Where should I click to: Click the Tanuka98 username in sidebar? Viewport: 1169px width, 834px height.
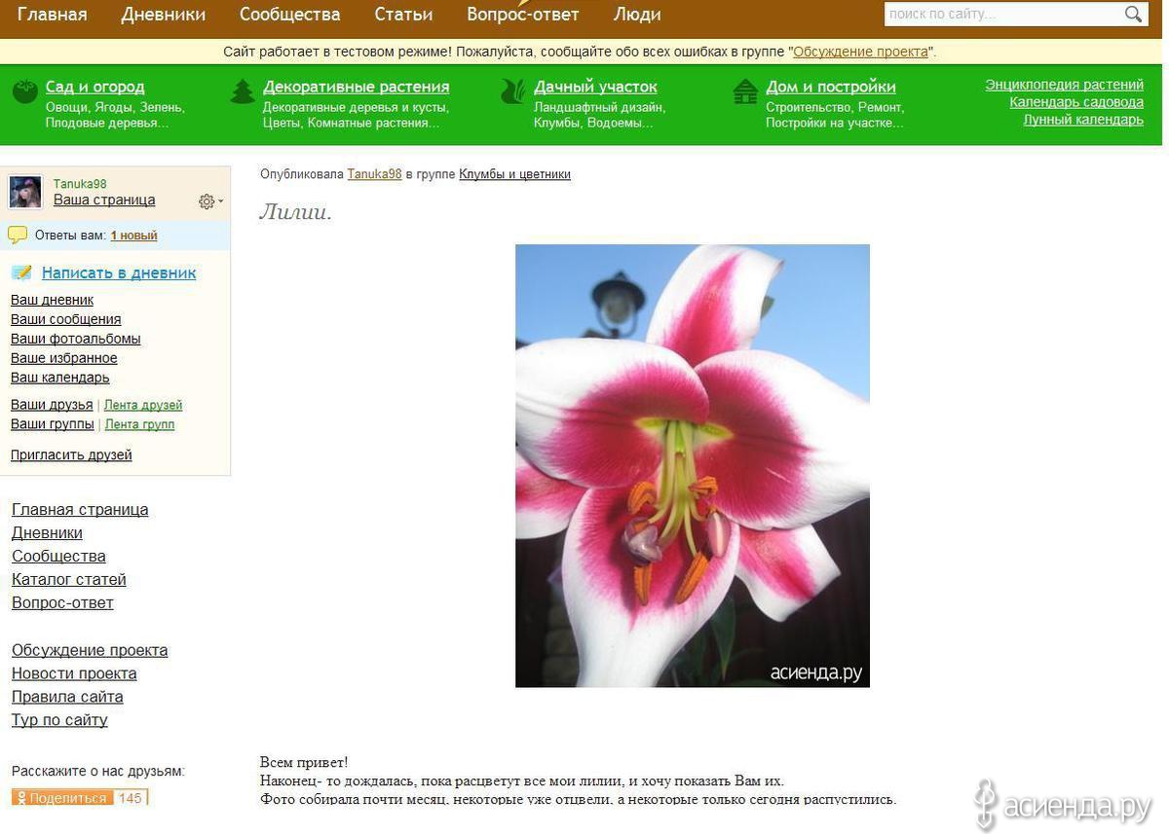pos(80,184)
